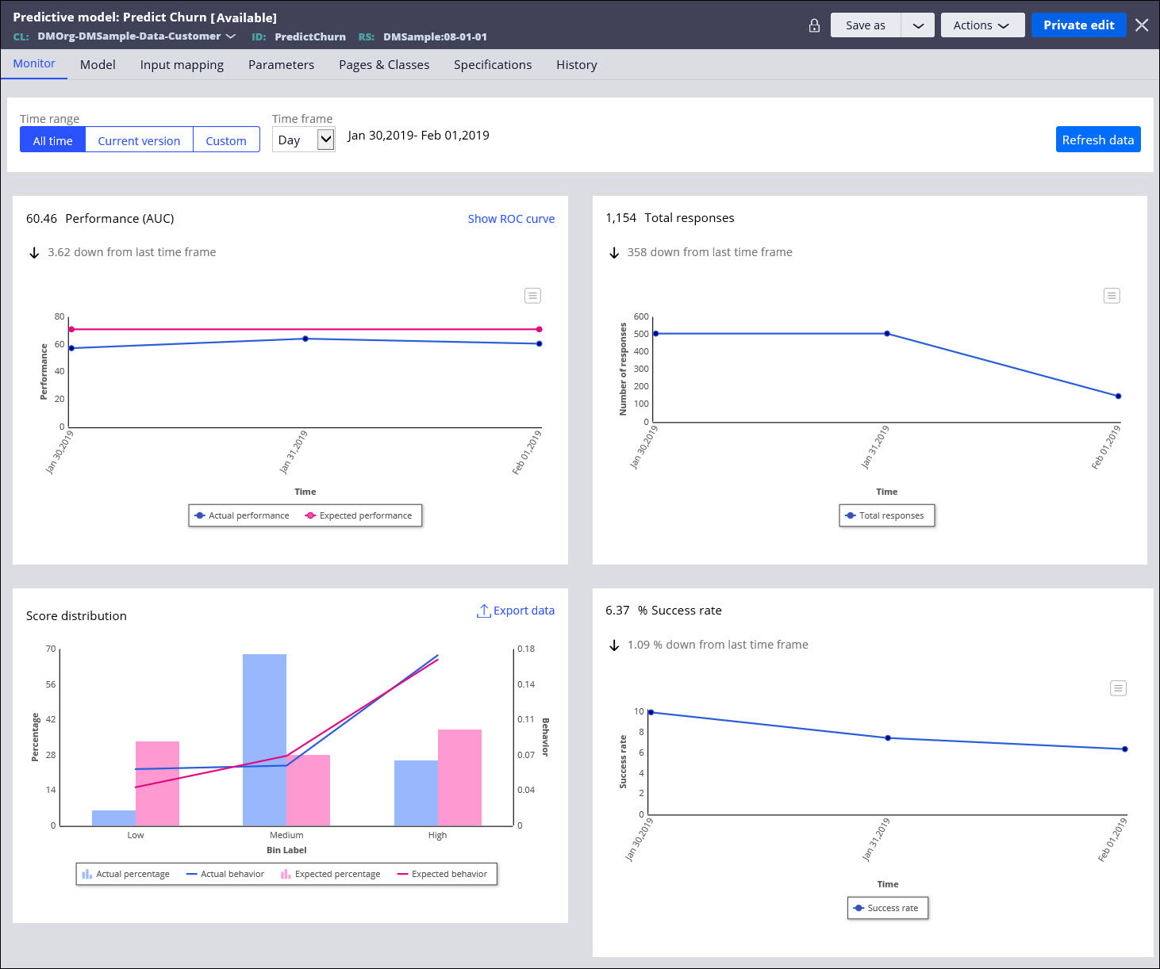Click the lock icon in header
The width and height of the screenshot is (1160, 969).
814,25
